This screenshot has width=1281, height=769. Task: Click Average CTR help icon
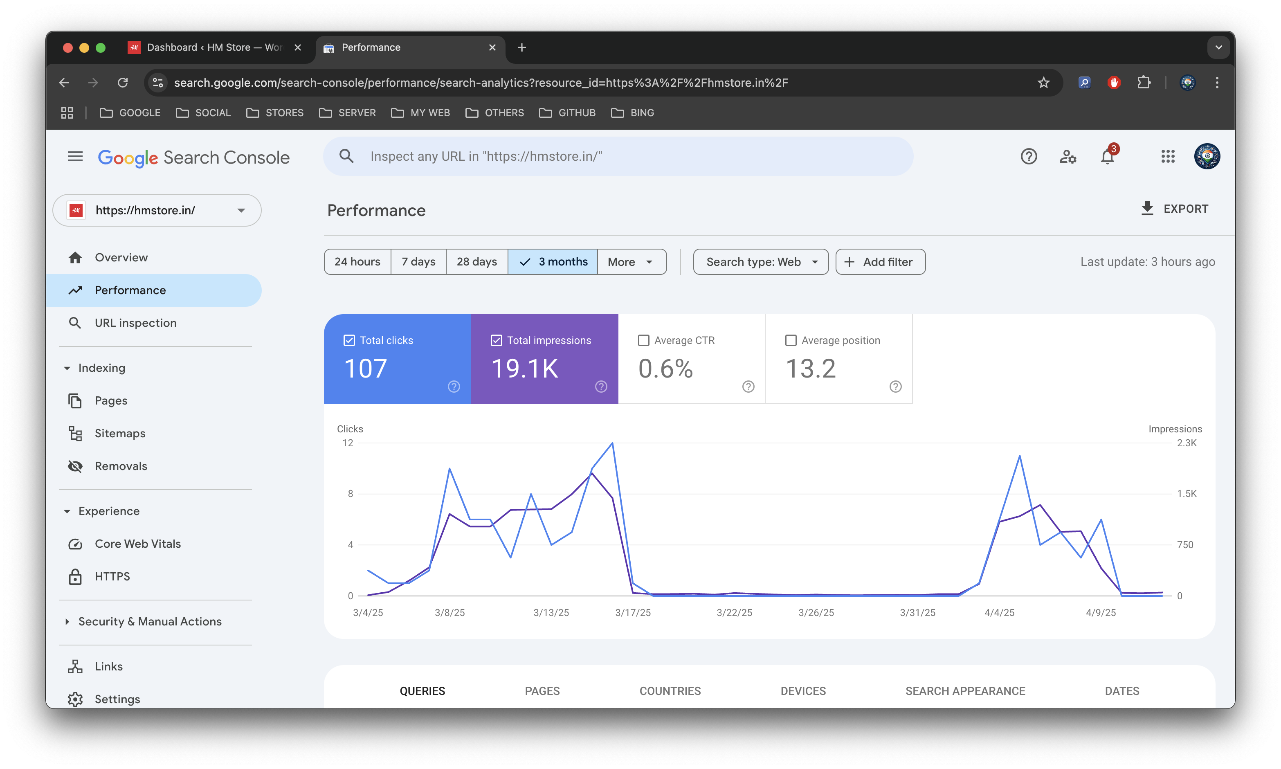point(748,387)
